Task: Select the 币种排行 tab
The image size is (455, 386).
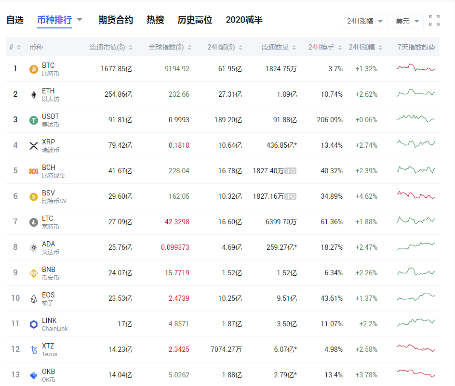Action: click(x=54, y=20)
